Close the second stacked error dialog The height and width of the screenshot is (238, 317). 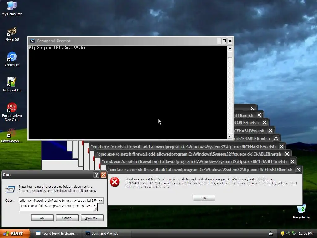tap(293, 161)
